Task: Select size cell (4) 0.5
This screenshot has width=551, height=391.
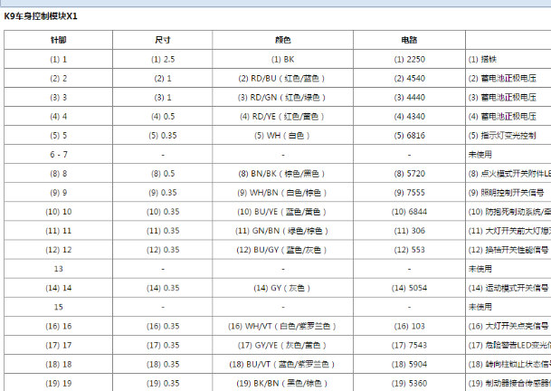Action: coord(163,116)
